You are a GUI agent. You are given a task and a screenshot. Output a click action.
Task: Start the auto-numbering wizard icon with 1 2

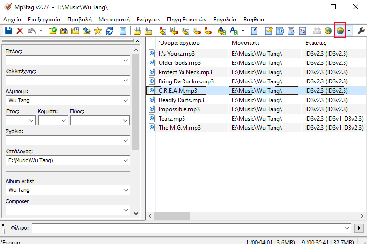pyautogui.click(x=302, y=31)
